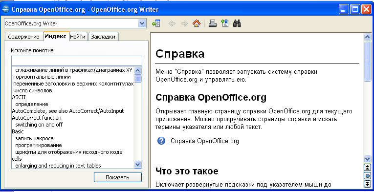Click help page scroll up arrow
This screenshot has height=192, width=374.
[x=367, y=37]
